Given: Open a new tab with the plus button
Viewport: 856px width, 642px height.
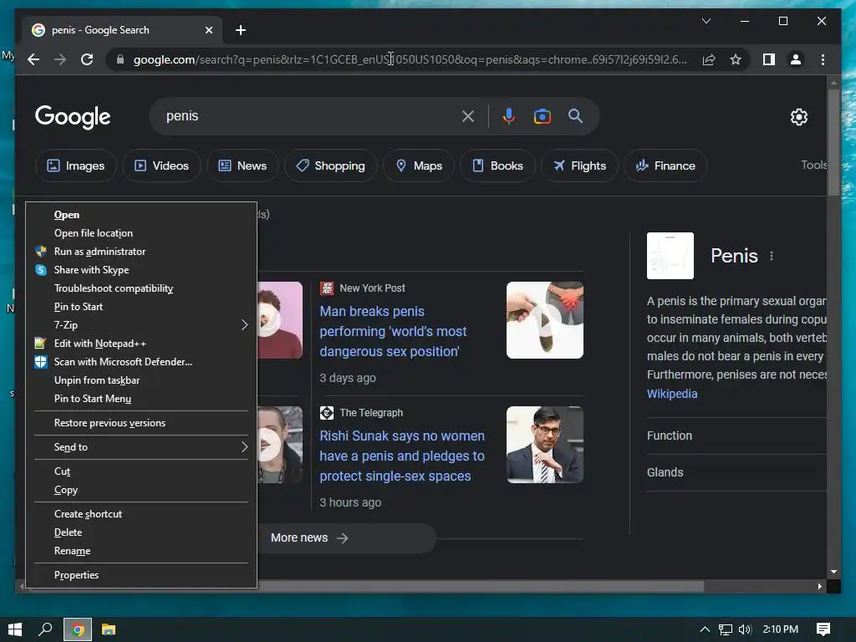Looking at the screenshot, I should tap(241, 30).
